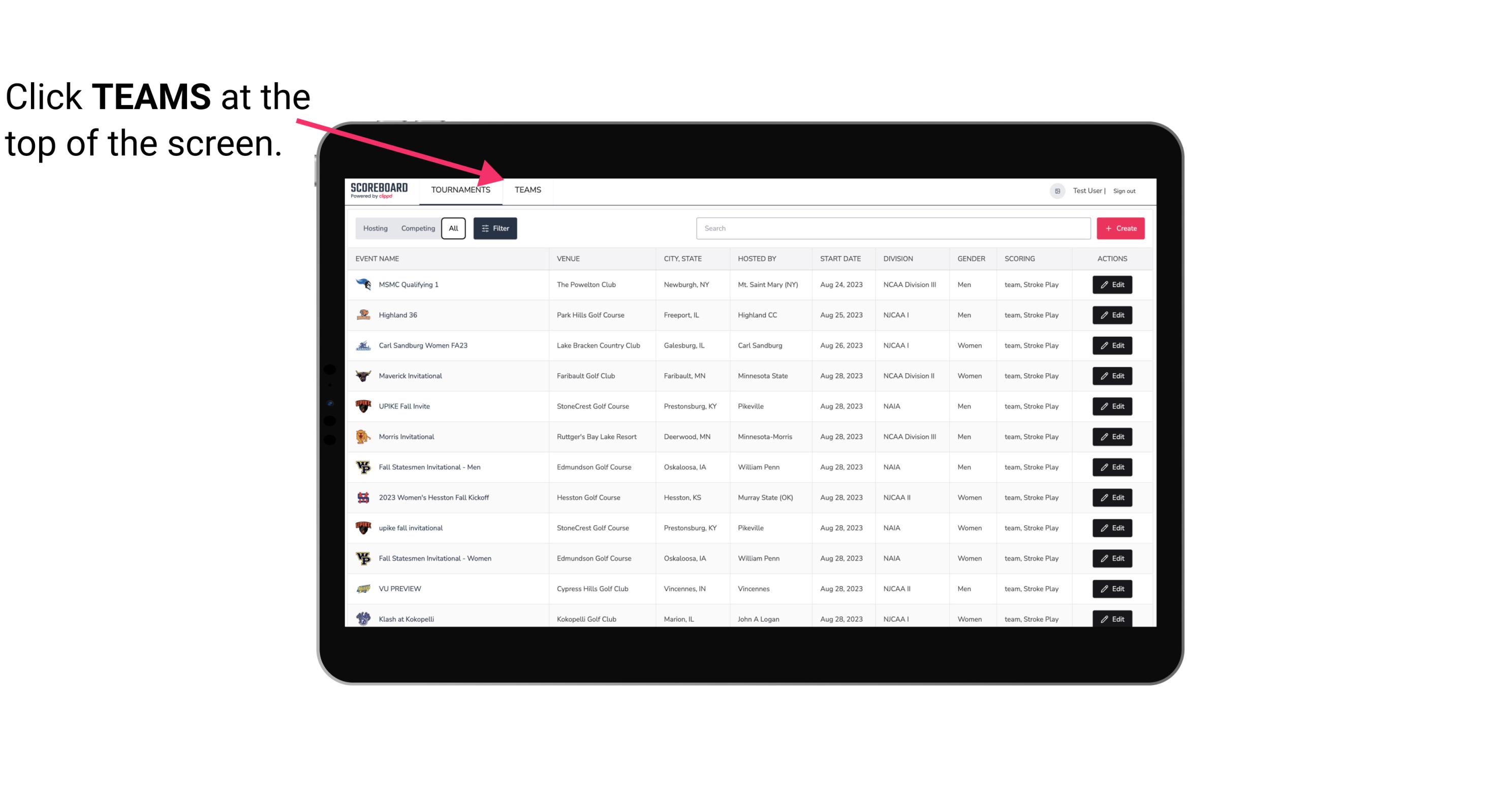The height and width of the screenshot is (806, 1499).
Task: Click the Create button
Action: coord(1120,229)
